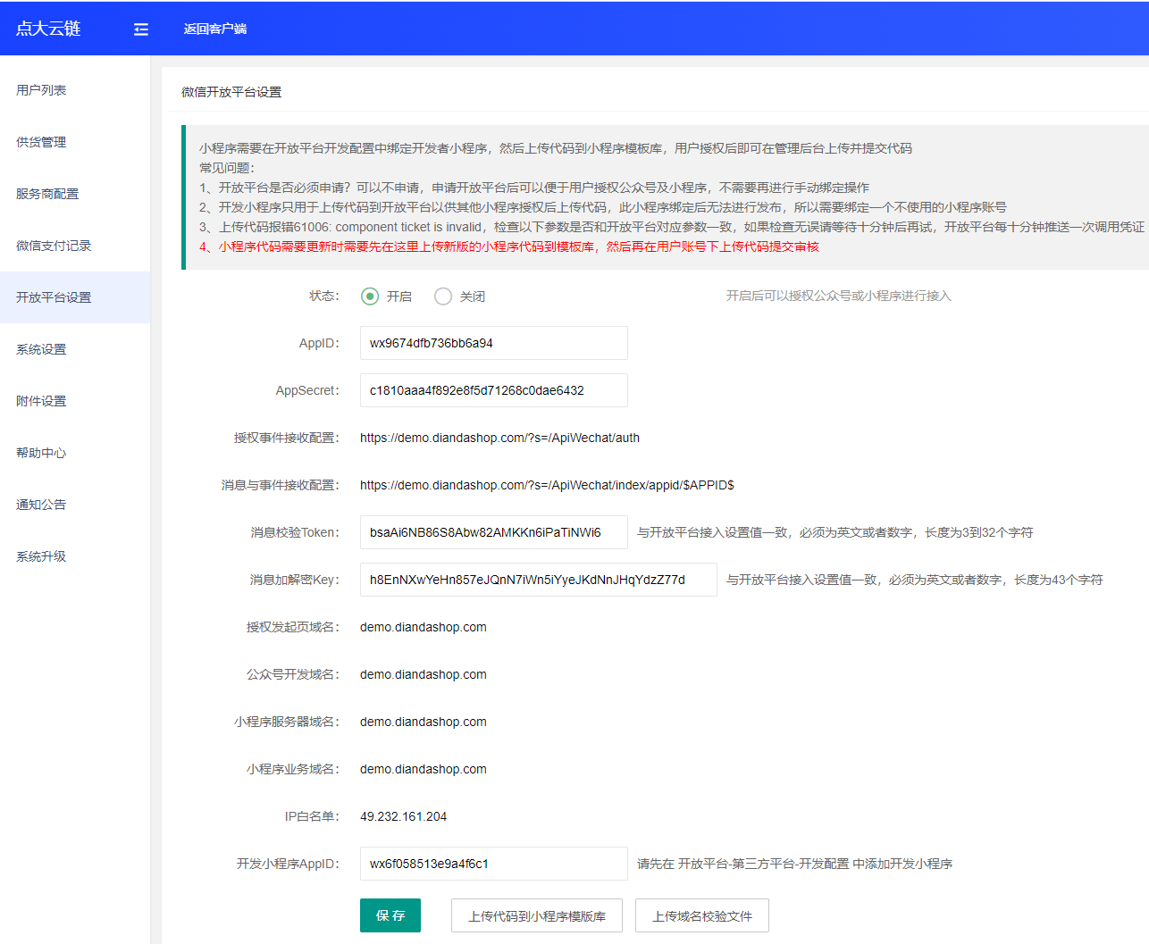Select the 关闭 status radio button
The image size is (1149, 944).
(443, 297)
